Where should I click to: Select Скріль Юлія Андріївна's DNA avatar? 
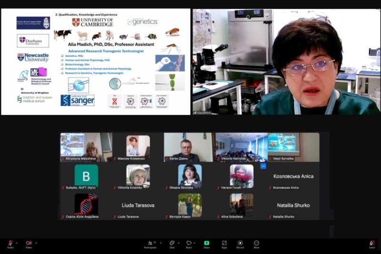pyautogui.click(x=86, y=204)
